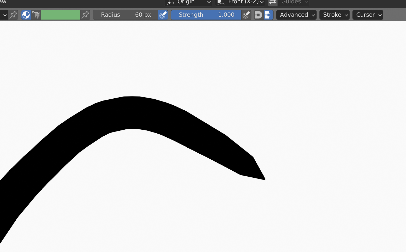Select Material color mode icon
The height and width of the screenshot is (252, 406).
tap(26, 15)
